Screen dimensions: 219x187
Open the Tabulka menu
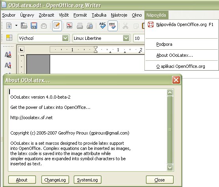click(99, 15)
